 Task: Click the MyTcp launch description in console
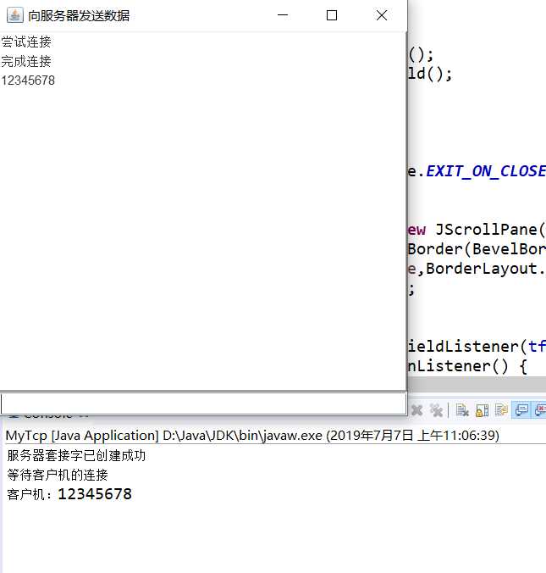[x=252, y=436]
